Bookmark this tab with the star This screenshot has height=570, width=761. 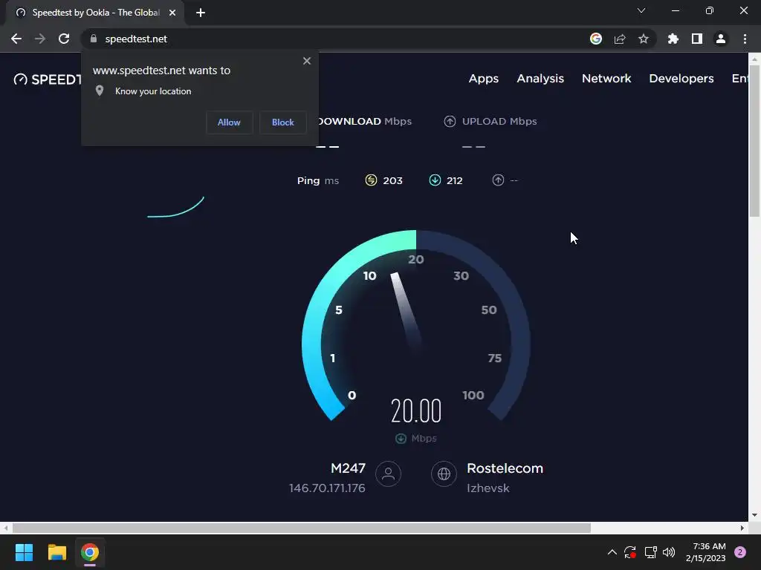point(644,39)
